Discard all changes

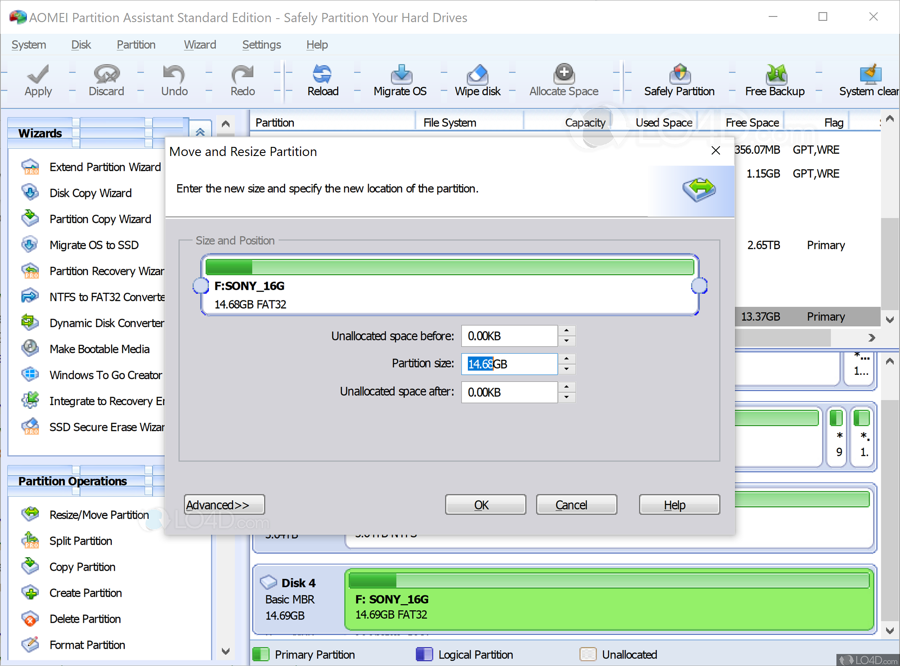(105, 81)
